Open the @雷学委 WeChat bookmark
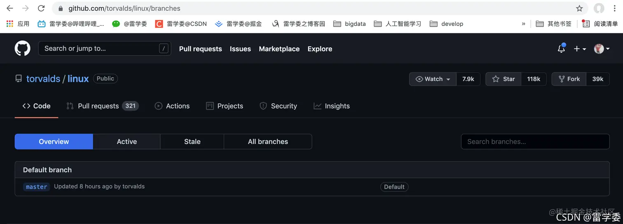 click(x=129, y=24)
